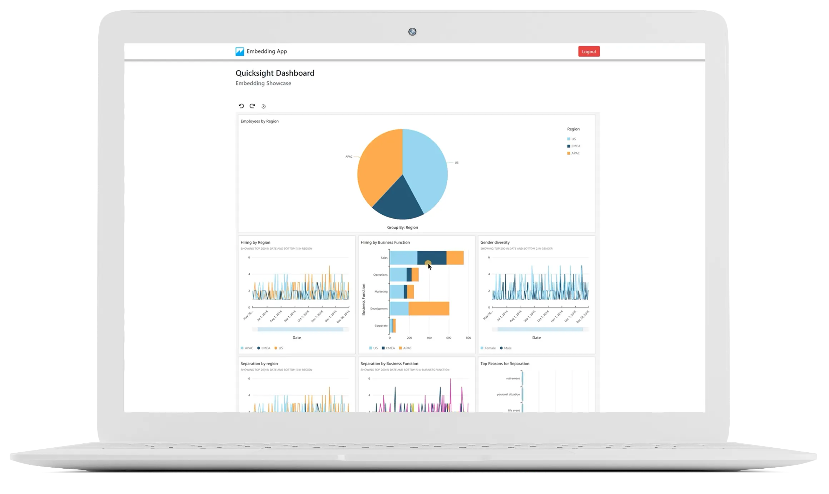This screenshot has width=829, height=494.
Task: Click the Development category label
Action: click(x=379, y=309)
